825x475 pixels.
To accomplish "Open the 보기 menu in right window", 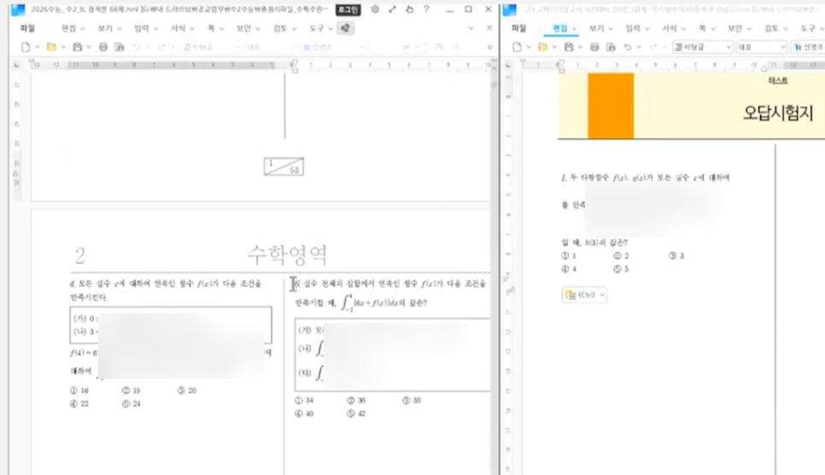I will point(601,28).
